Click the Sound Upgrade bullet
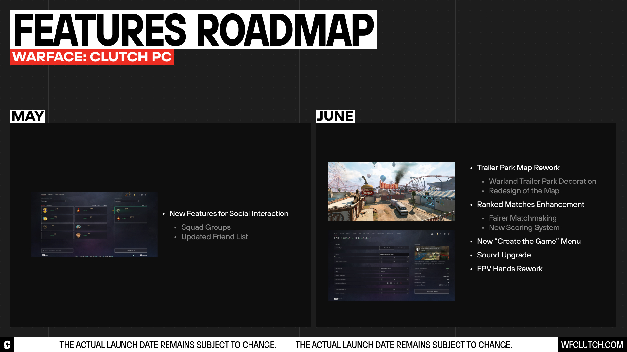627x352 pixels. pyautogui.click(x=504, y=255)
